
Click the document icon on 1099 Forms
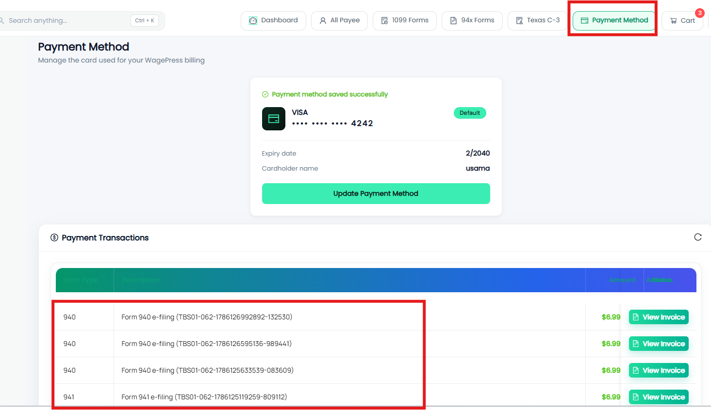point(384,20)
